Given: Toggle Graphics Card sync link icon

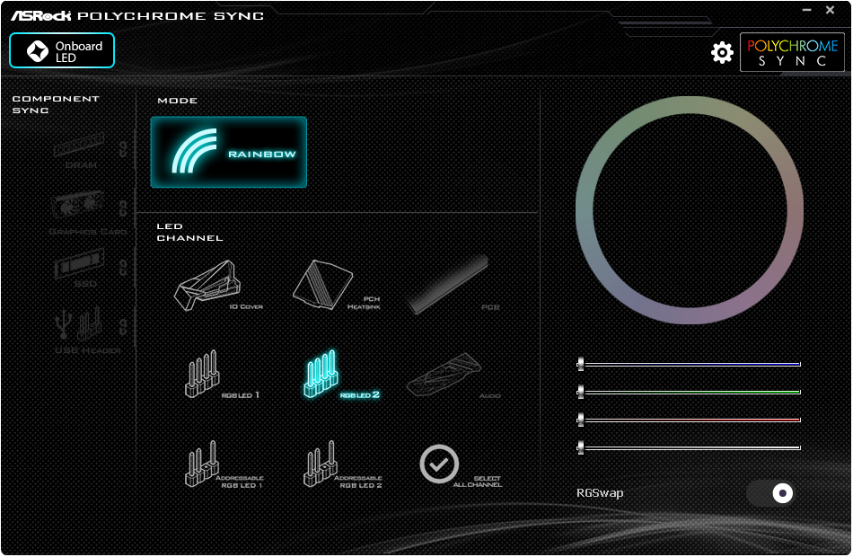Looking at the screenshot, I should (x=124, y=208).
